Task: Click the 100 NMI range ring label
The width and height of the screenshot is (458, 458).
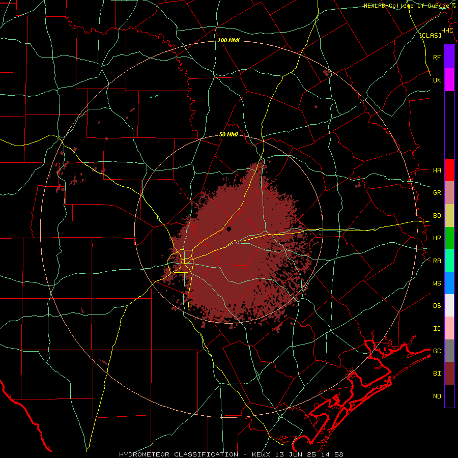Action: coord(228,40)
